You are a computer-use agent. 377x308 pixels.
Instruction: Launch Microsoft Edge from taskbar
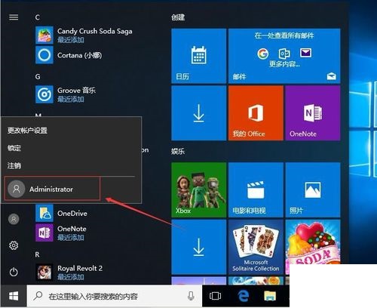tap(243, 296)
